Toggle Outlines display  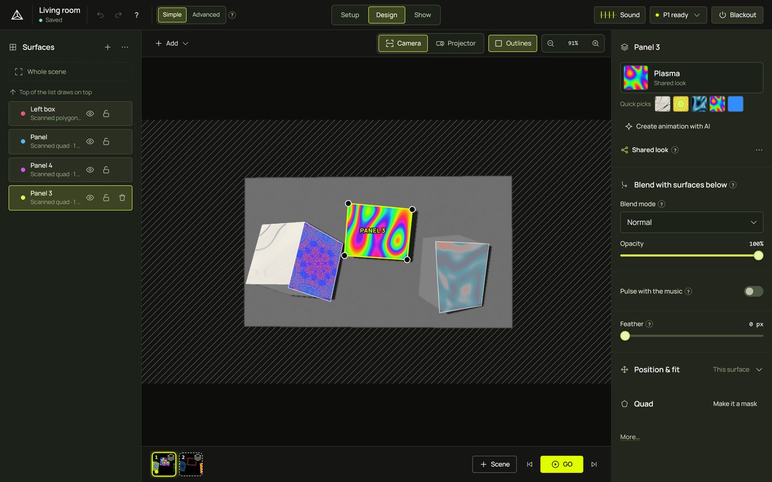pos(513,44)
